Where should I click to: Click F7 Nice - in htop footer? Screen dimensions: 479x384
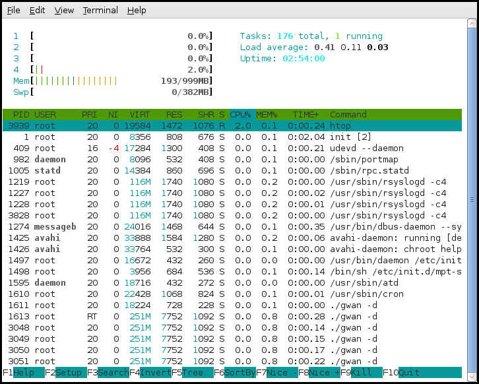pos(277,373)
